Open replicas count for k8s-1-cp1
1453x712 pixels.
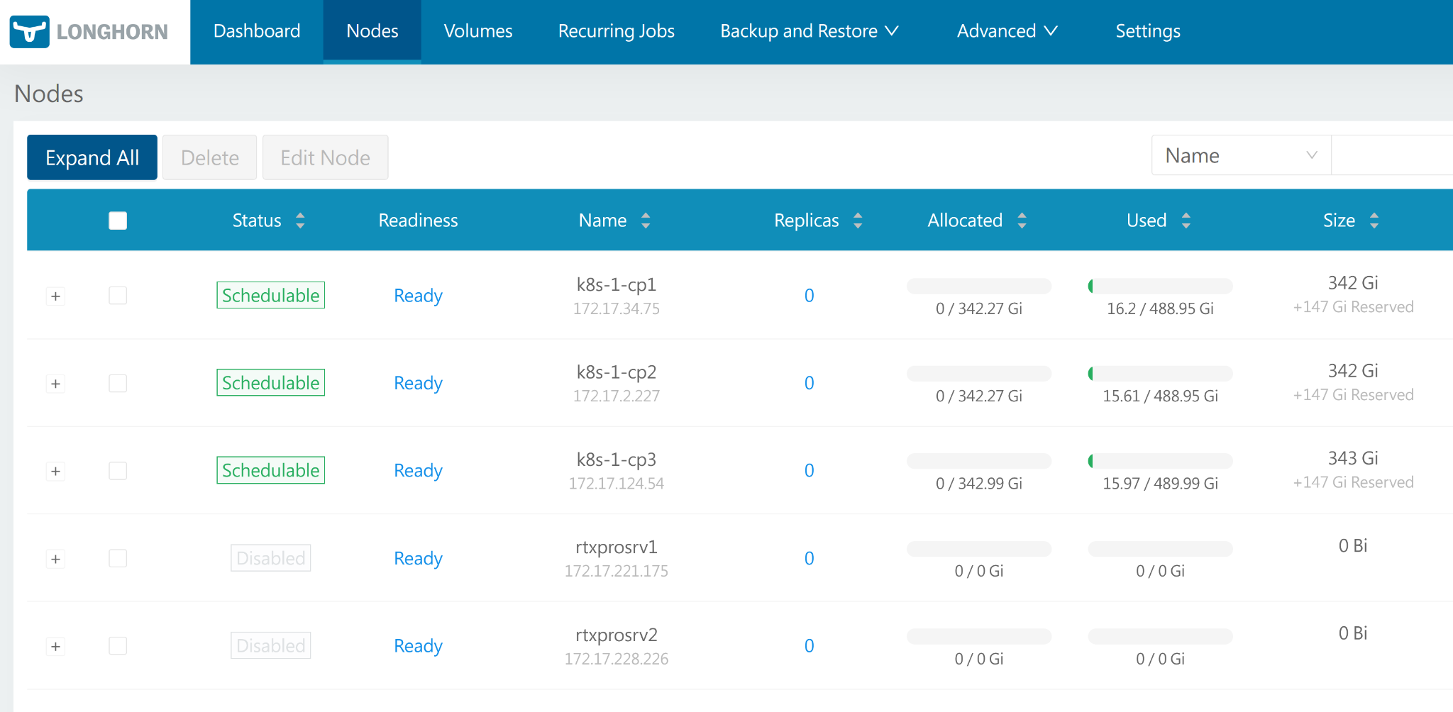click(x=809, y=296)
